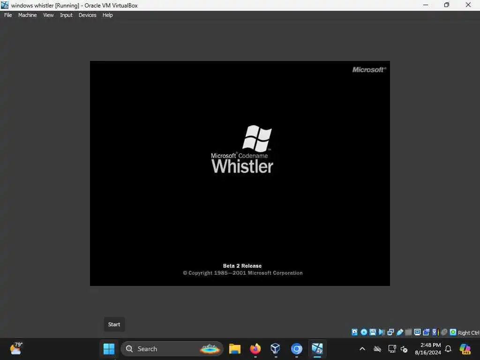
Task: Click the running XP VM taskbar icon
Action: (317, 349)
